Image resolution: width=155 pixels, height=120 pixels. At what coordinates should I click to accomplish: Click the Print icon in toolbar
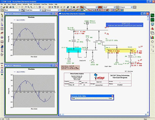(11, 7)
